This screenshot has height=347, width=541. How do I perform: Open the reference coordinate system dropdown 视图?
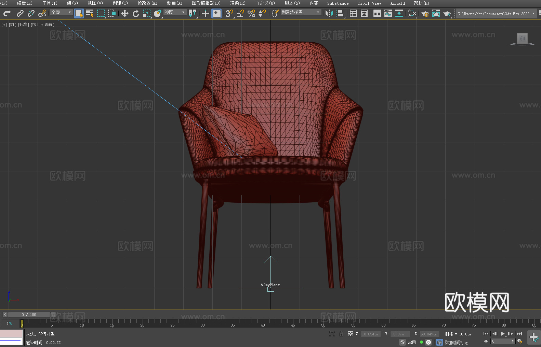coord(175,12)
